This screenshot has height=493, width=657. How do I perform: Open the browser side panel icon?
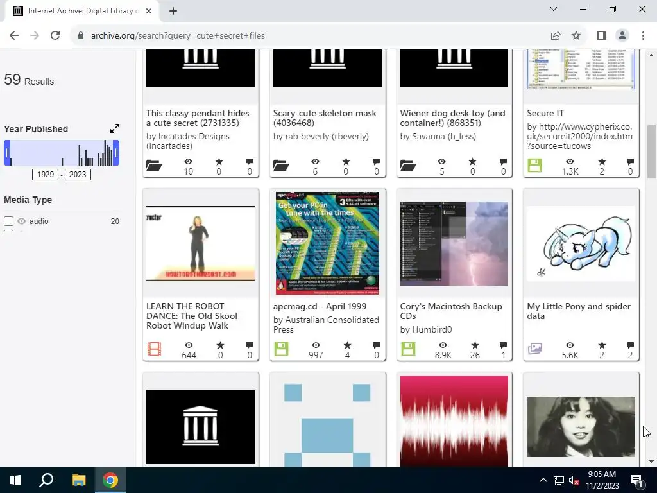(x=602, y=36)
